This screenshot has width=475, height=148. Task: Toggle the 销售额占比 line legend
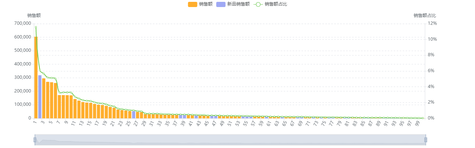pyautogui.click(x=270, y=4)
